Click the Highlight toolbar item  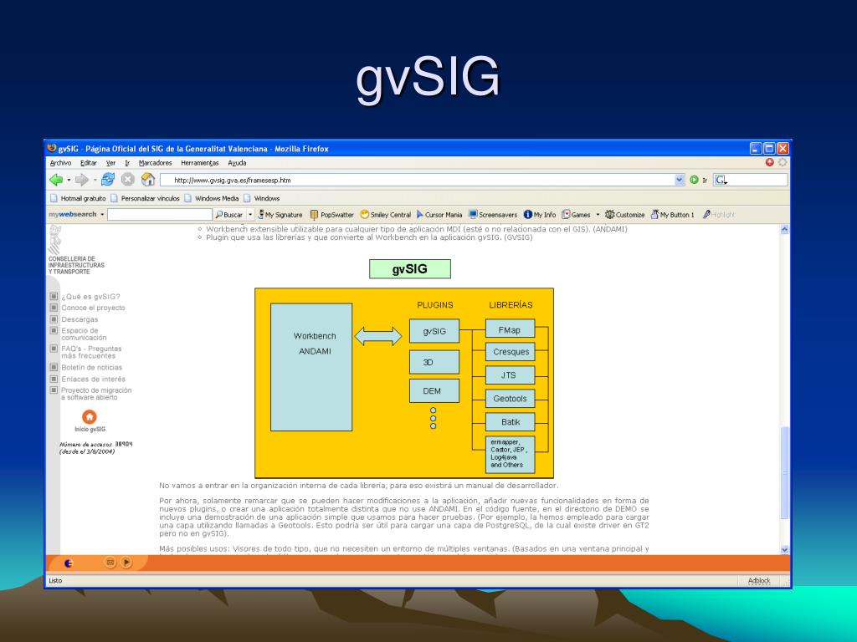[x=719, y=215]
